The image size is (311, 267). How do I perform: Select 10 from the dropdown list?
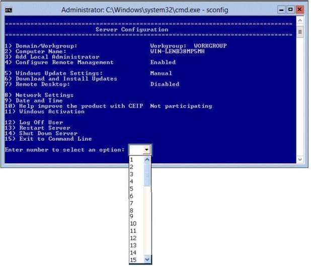pyautogui.click(x=136, y=224)
